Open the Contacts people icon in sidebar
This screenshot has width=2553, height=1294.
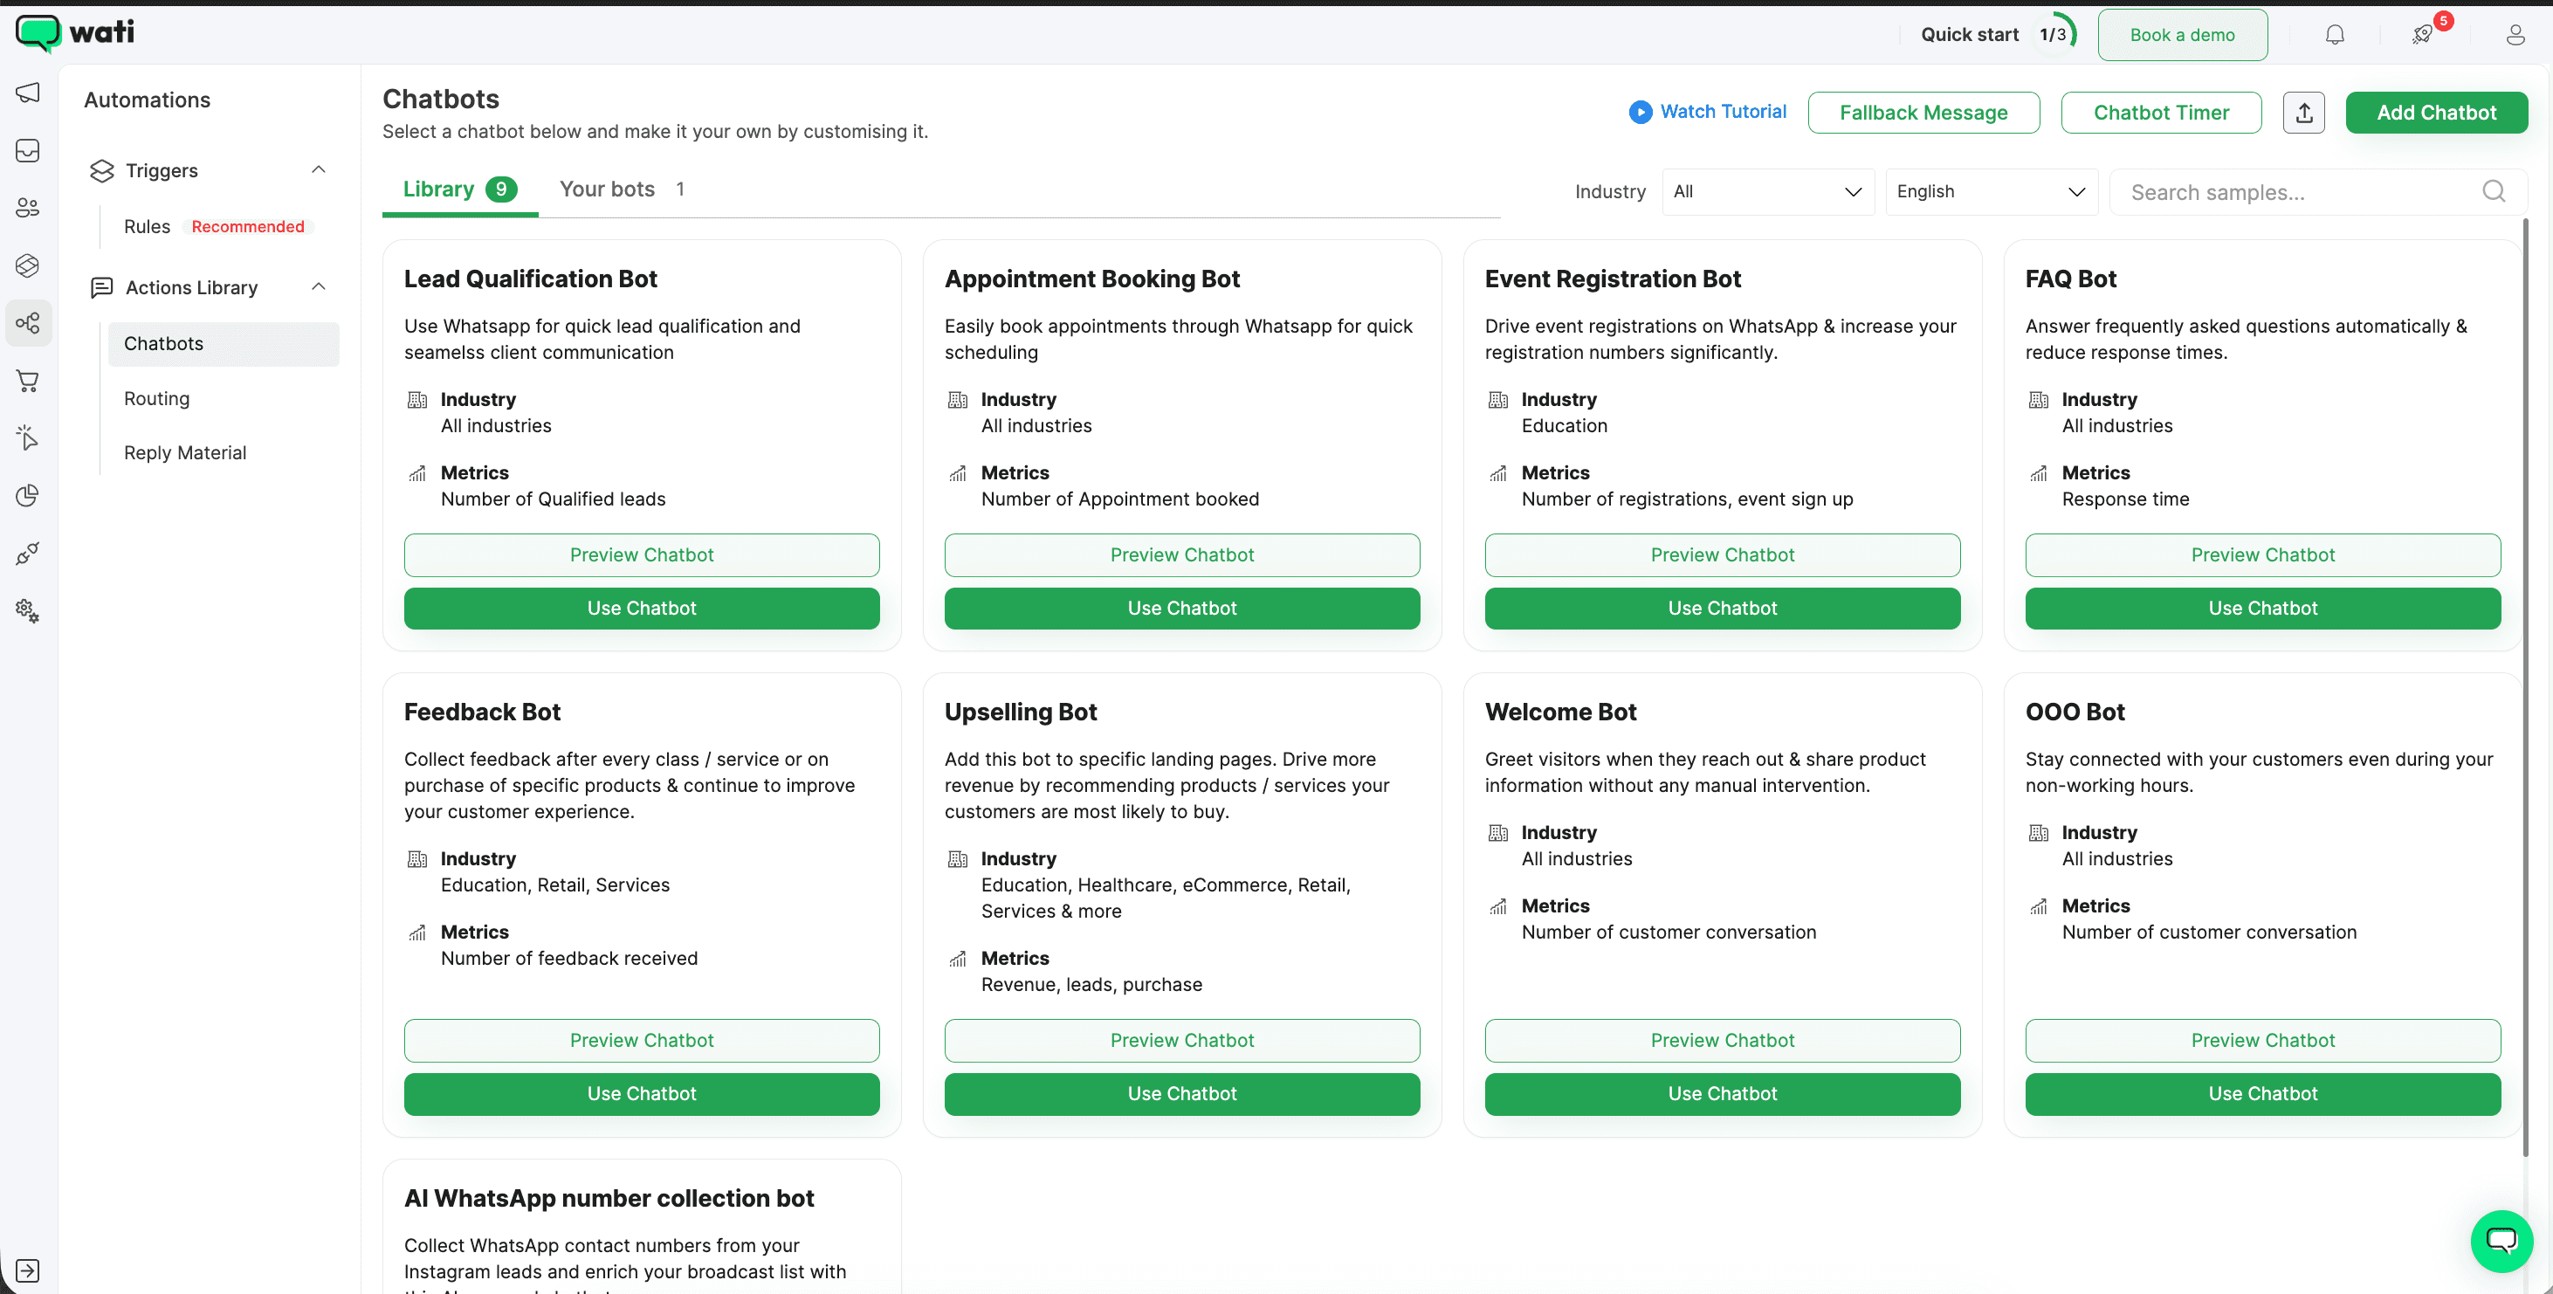tap(28, 208)
